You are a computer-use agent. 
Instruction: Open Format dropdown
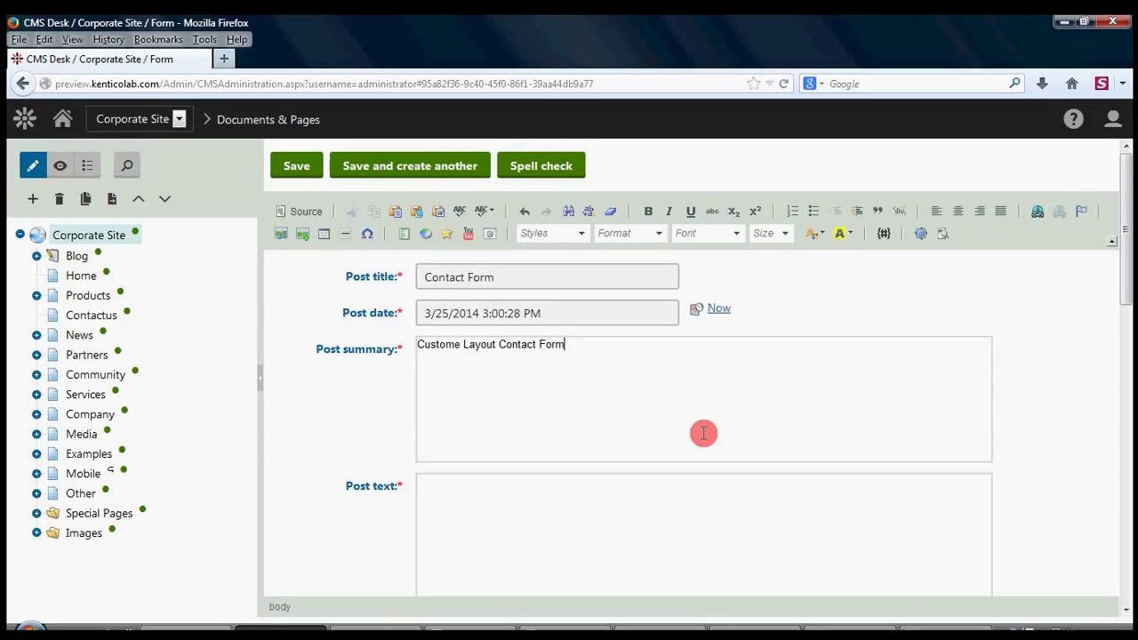pyautogui.click(x=630, y=234)
